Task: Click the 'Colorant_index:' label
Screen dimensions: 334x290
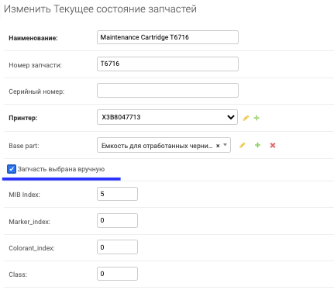Action: [32, 248]
